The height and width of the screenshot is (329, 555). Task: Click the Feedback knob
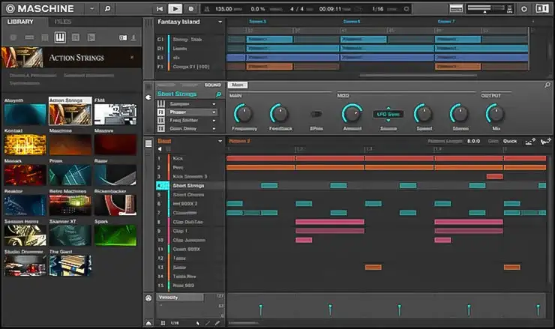[x=279, y=114]
